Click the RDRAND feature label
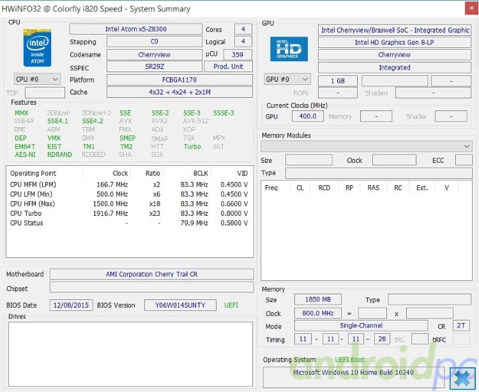Viewport: 479px width, 392px height. pos(59,155)
